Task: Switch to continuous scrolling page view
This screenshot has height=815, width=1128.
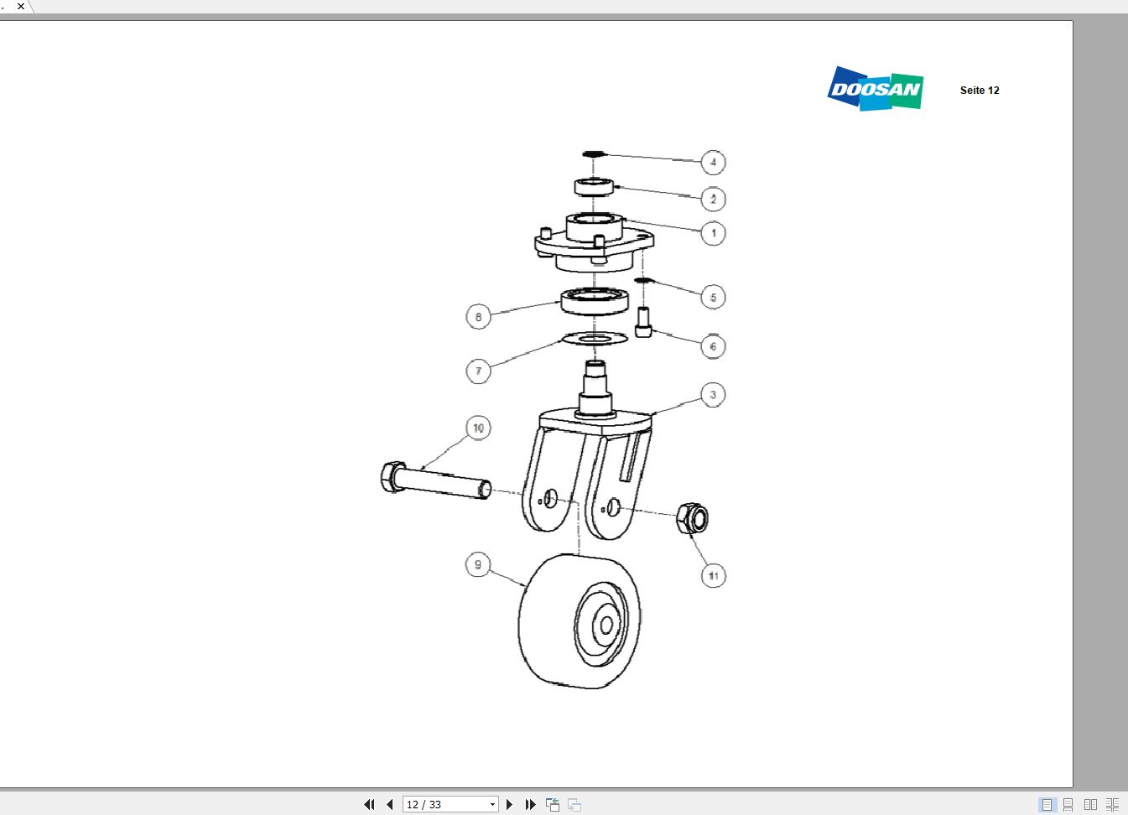Action: point(1068,804)
